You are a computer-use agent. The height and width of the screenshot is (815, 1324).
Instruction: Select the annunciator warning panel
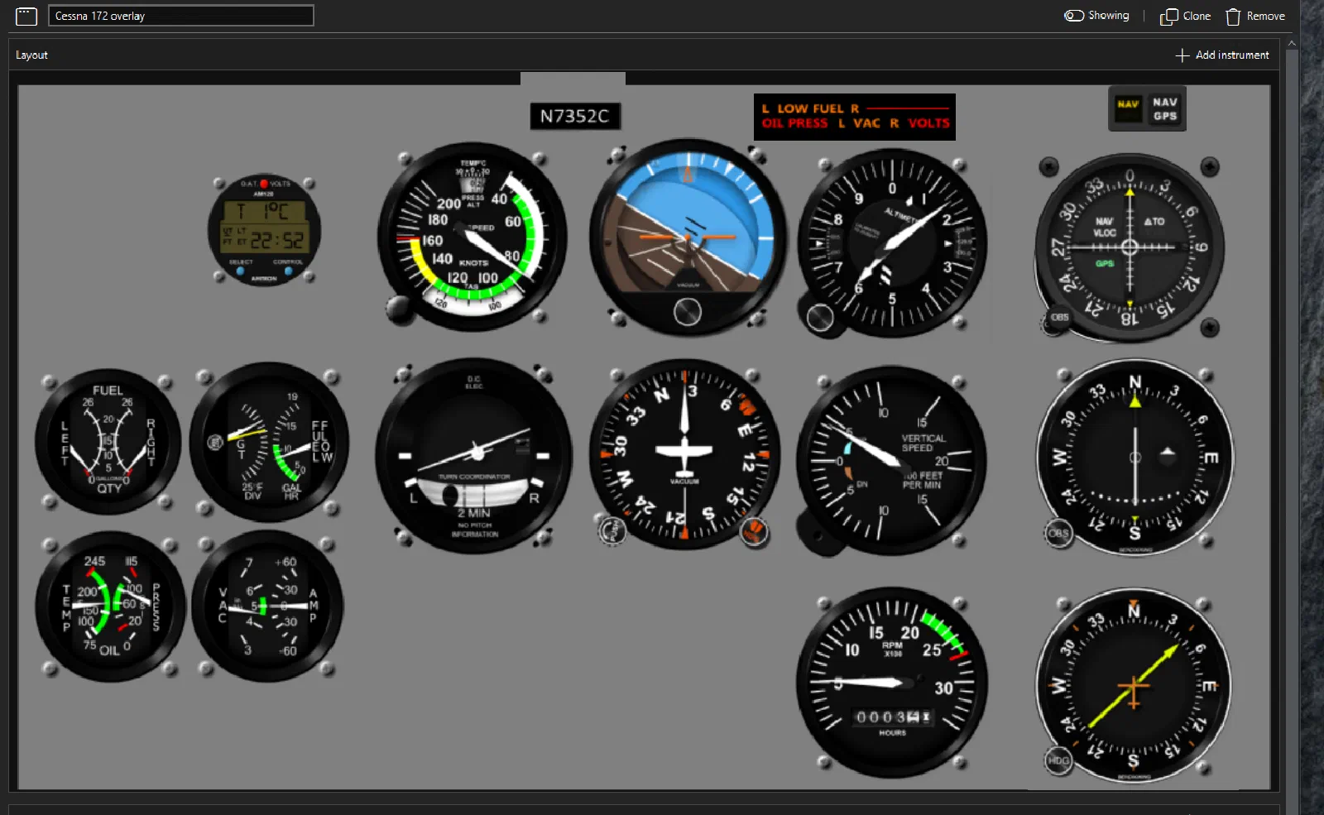pyautogui.click(x=854, y=117)
